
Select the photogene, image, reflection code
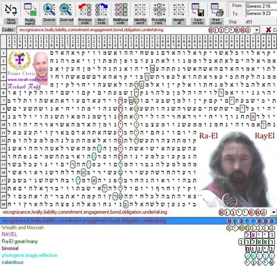click(x=29, y=256)
